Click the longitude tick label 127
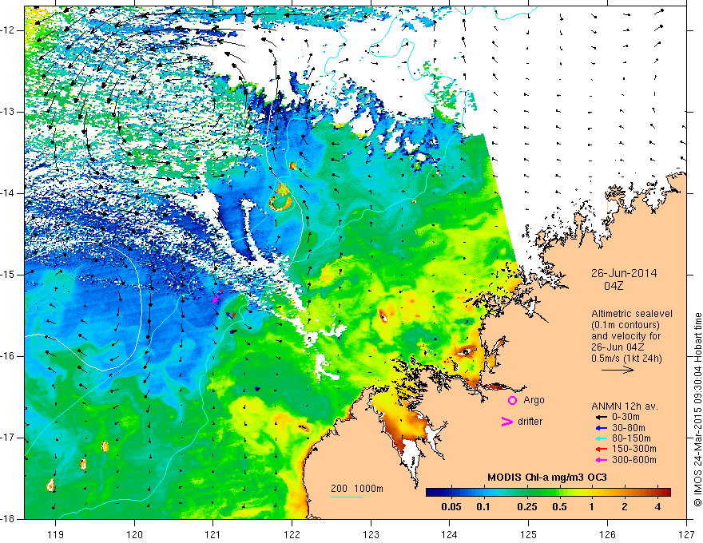703x543 pixels. coord(686,534)
